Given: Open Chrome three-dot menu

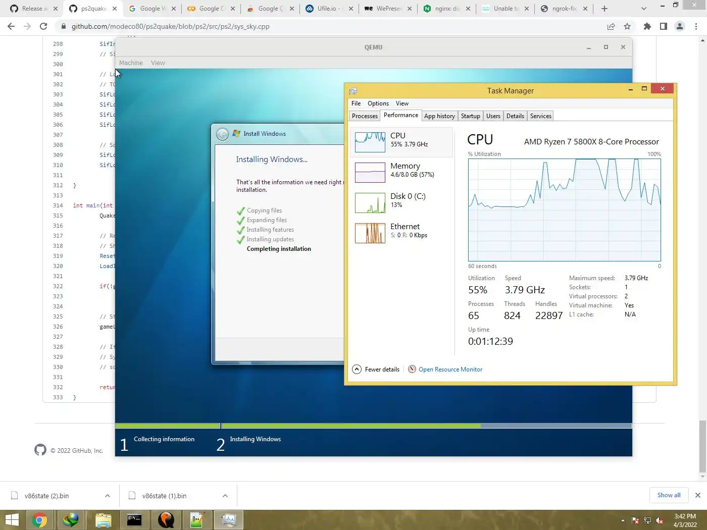Looking at the screenshot, I should click(x=696, y=26).
